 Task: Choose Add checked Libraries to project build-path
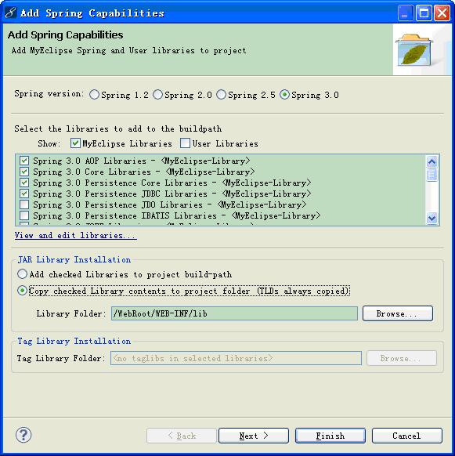point(22,274)
